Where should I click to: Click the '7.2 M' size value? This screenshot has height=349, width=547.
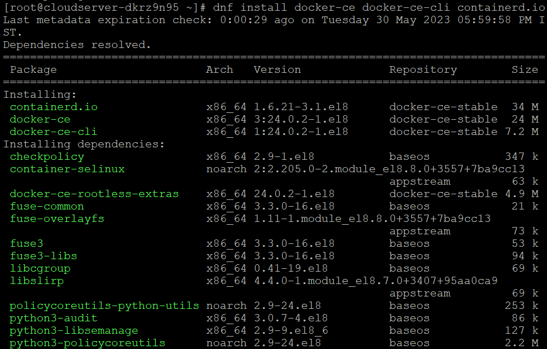coord(522,132)
